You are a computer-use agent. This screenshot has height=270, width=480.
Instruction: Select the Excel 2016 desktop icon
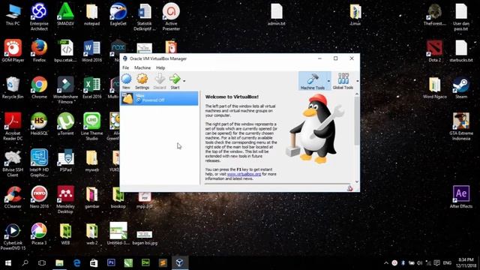pos(91,88)
